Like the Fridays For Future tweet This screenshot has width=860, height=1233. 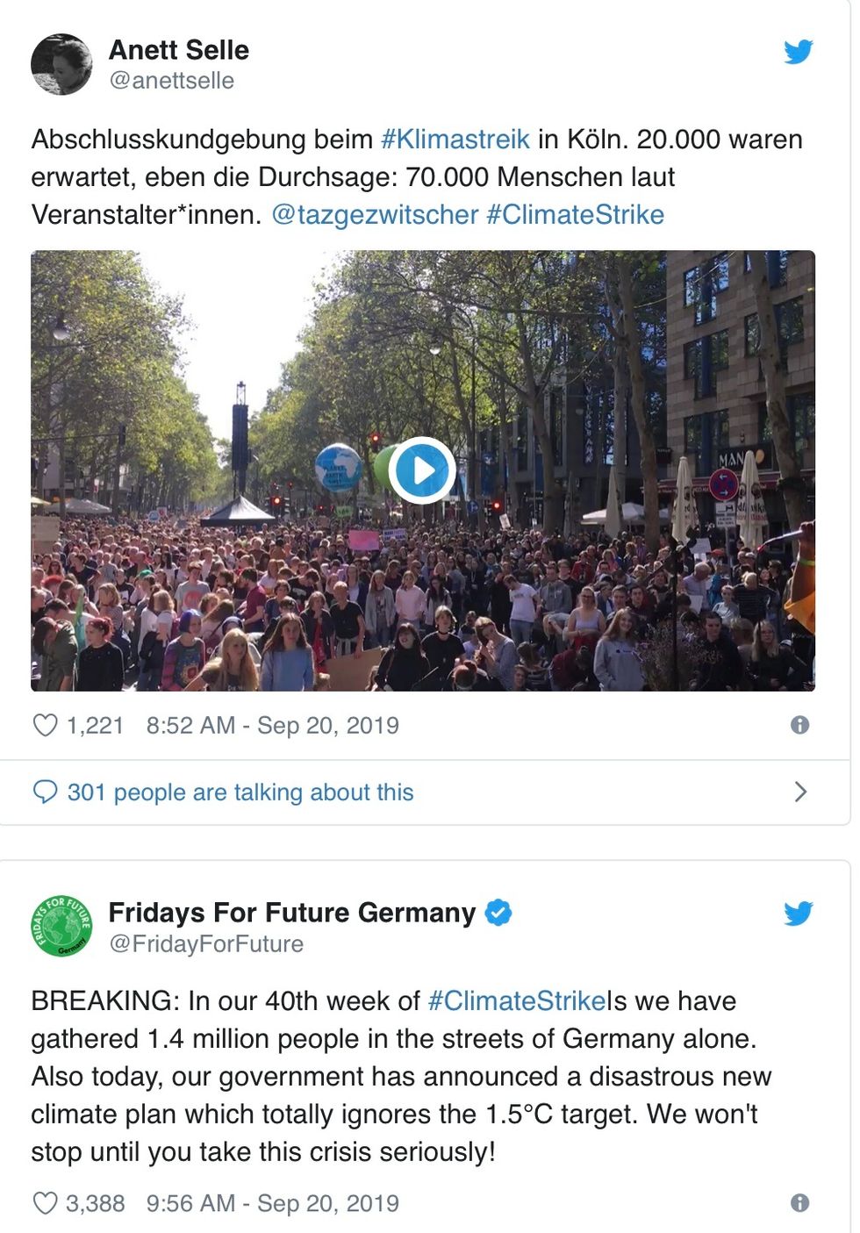click(45, 1203)
